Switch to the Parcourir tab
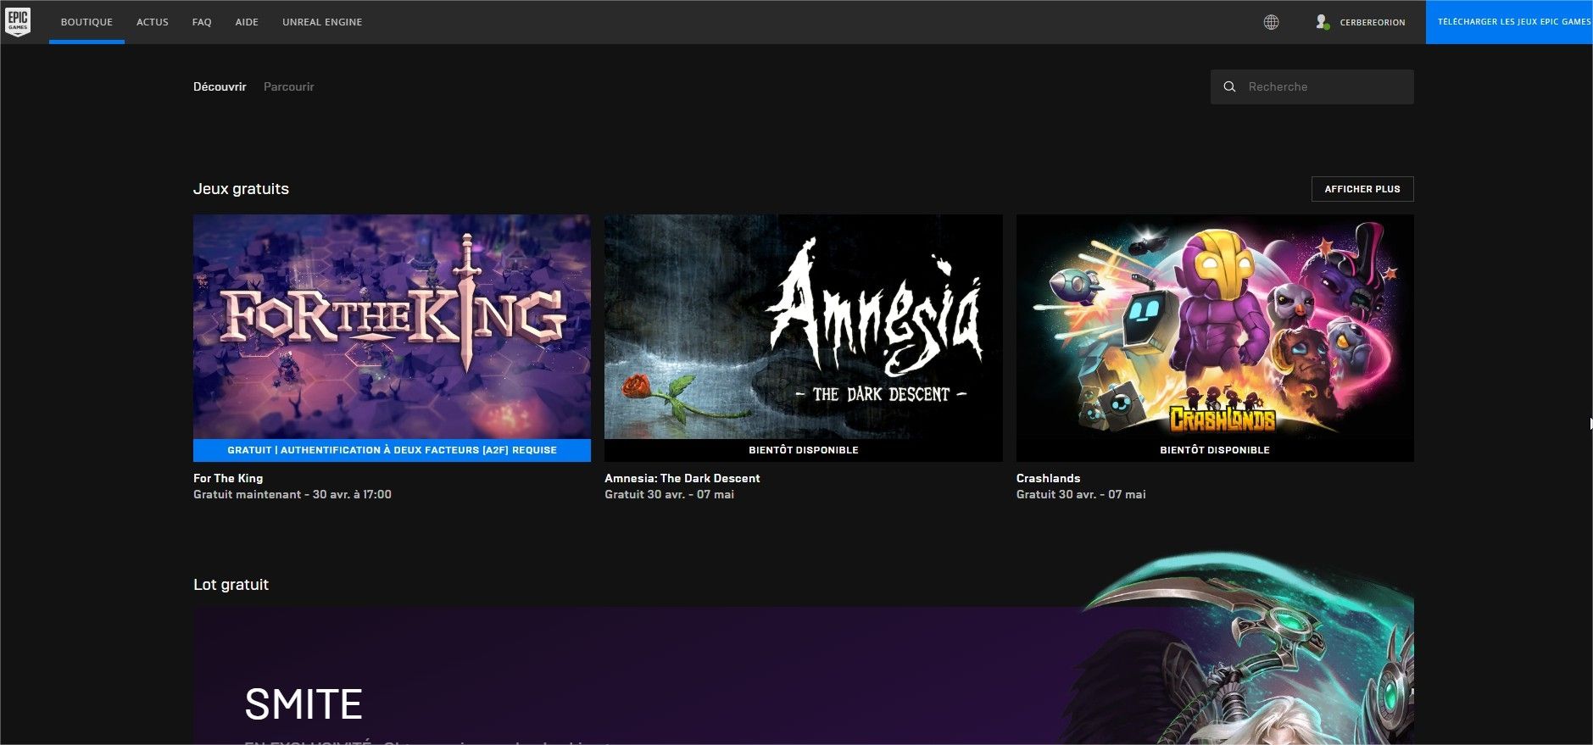 point(288,86)
